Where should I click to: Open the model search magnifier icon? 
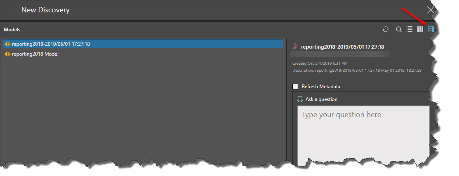pos(399,29)
